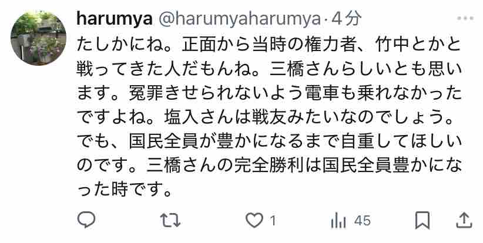
Task: Click the final line った時です。
Action: point(124,190)
